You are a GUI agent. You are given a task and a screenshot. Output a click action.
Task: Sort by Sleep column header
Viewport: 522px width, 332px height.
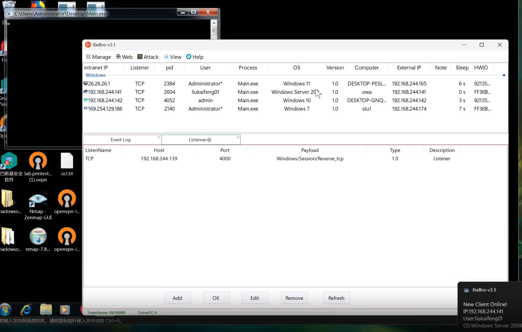click(x=462, y=68)
